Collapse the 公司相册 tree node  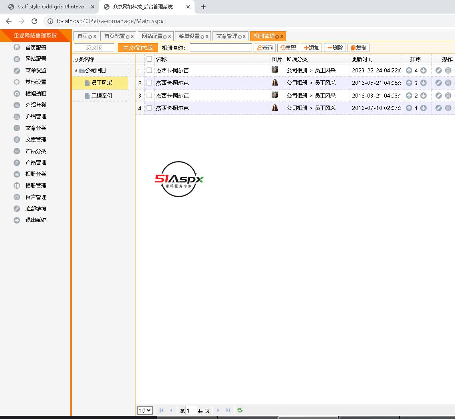(76, 71)
